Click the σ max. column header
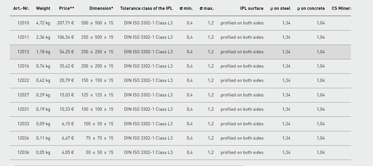This screenshot has width=373, height=166. 207,8
